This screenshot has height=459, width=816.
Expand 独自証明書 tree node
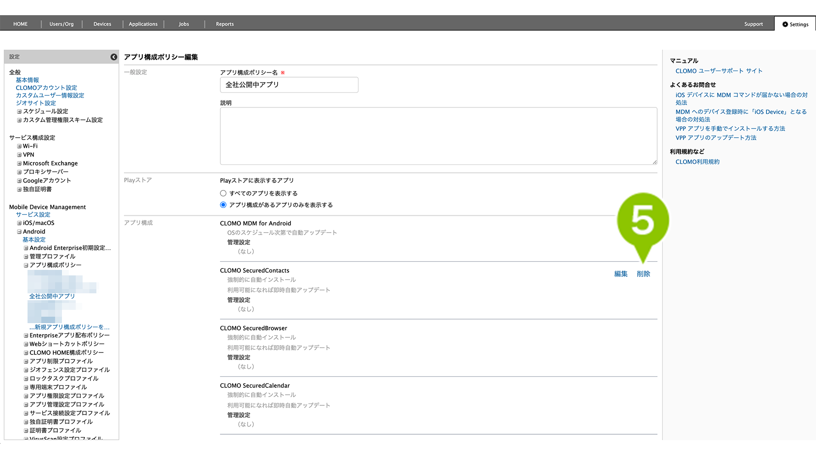[x=19, y=190]
